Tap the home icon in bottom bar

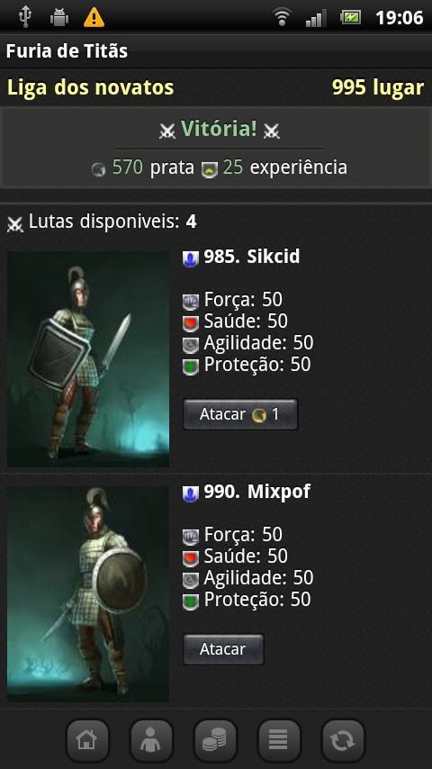pyautogui.click(x=87, y=740)
